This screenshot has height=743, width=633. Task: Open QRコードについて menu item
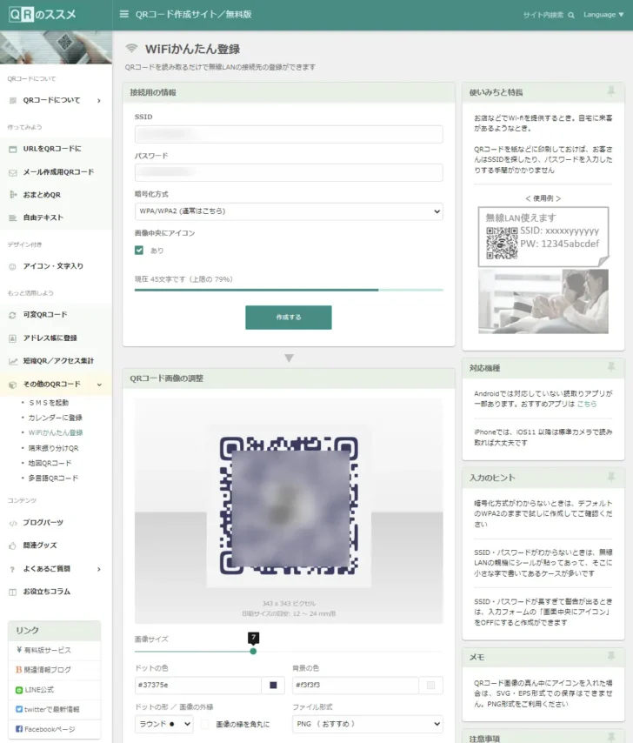pyautogui.click(x=51, y=100)
